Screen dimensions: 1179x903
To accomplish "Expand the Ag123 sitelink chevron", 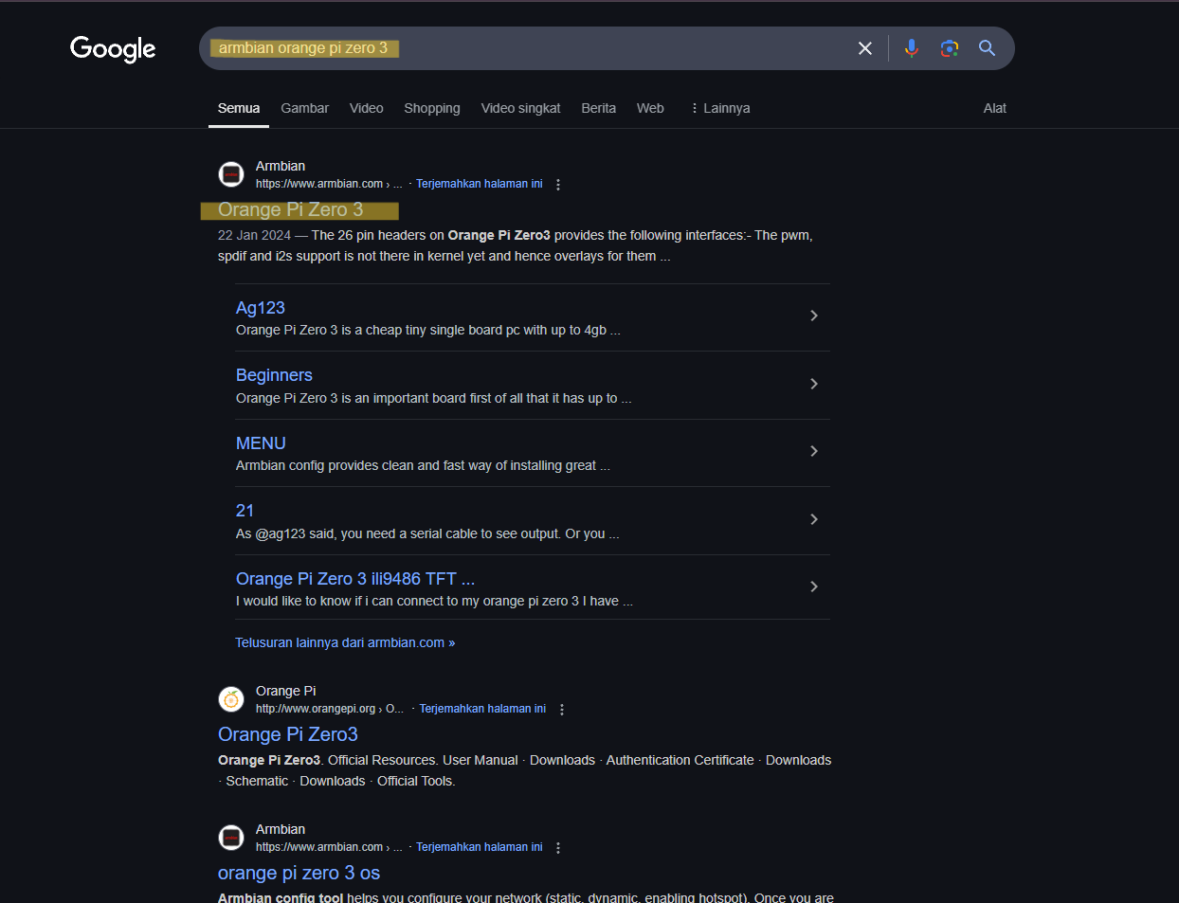I will tap(813, 316).
